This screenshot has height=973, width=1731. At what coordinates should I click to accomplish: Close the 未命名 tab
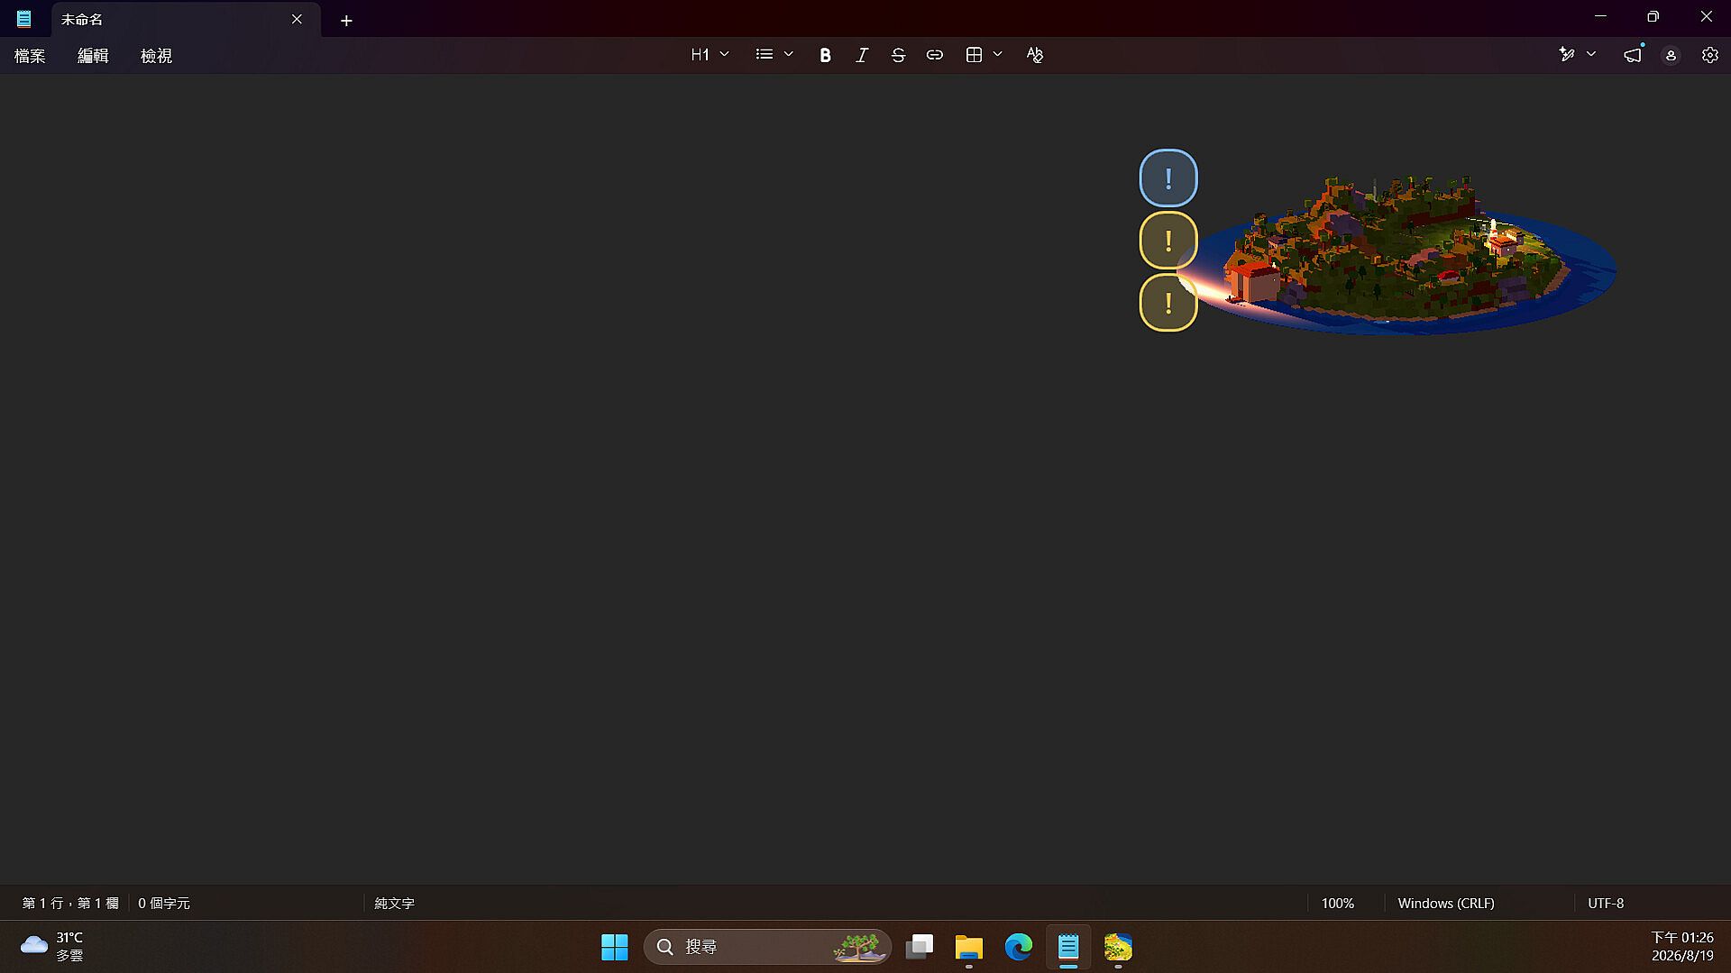click(x=297, y=19)
